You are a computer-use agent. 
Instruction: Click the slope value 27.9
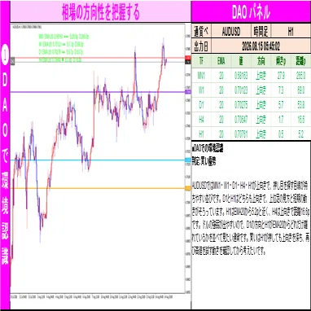point(281,76)
